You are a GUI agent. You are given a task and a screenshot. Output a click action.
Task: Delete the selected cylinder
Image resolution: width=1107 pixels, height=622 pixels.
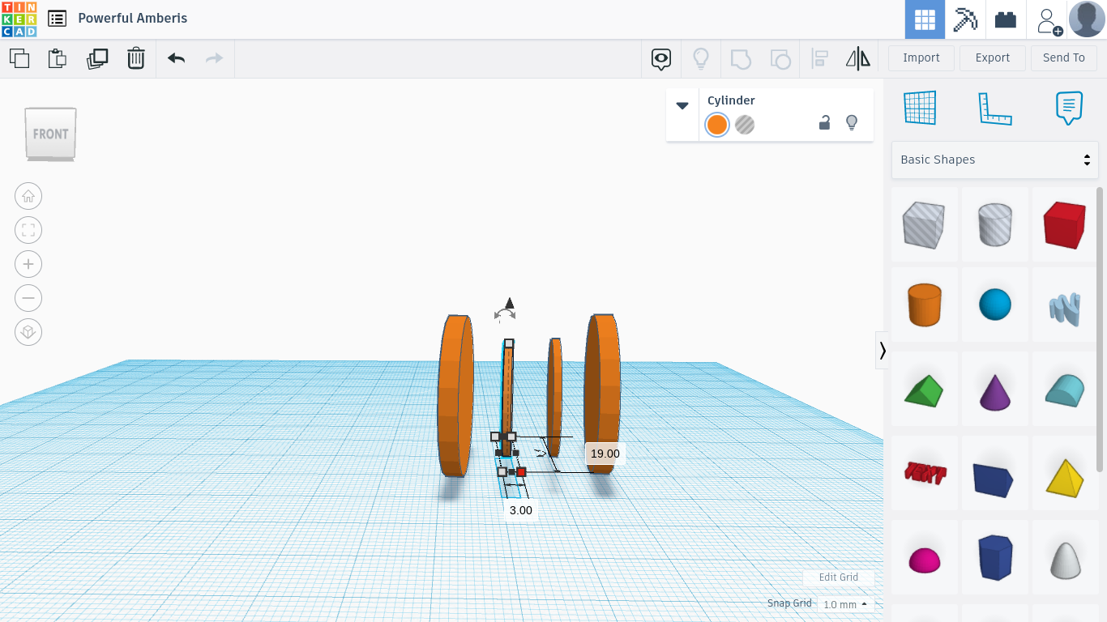(x=136, y=58)
